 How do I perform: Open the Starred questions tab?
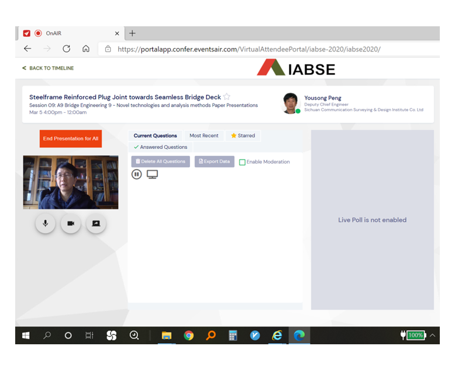(243, 136)
